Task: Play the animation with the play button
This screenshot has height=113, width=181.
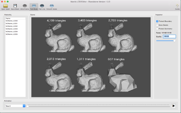Action: pyautogui.click(x=173, y=106)
